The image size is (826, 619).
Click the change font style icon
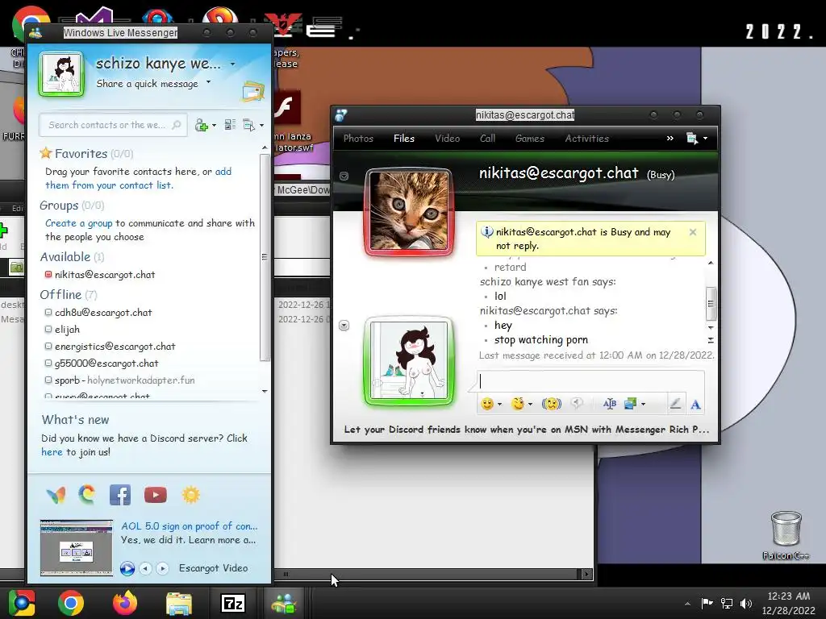point(610,404)
